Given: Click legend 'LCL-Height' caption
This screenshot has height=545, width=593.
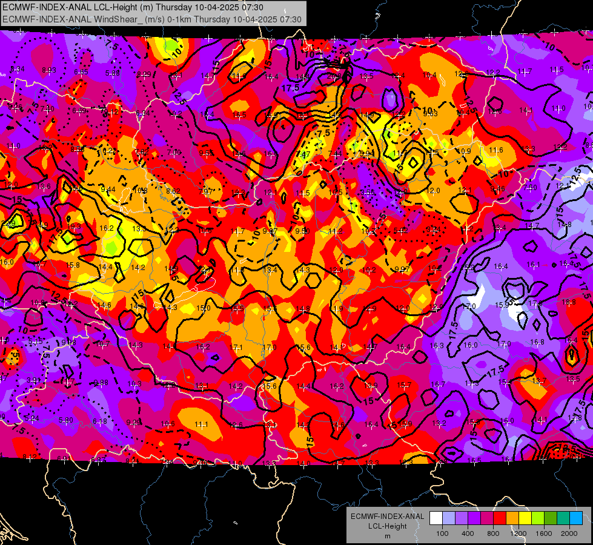Looking at the screenshot, I should 387,526.
